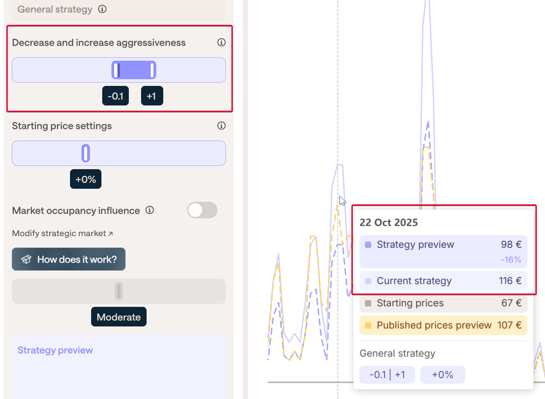Enable the Market occupancy influence toggle

tap(202, 210)
